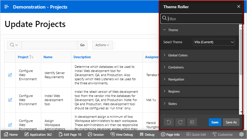Open the Actions menu
Screen dimensions: 247x139
point(103,45)
